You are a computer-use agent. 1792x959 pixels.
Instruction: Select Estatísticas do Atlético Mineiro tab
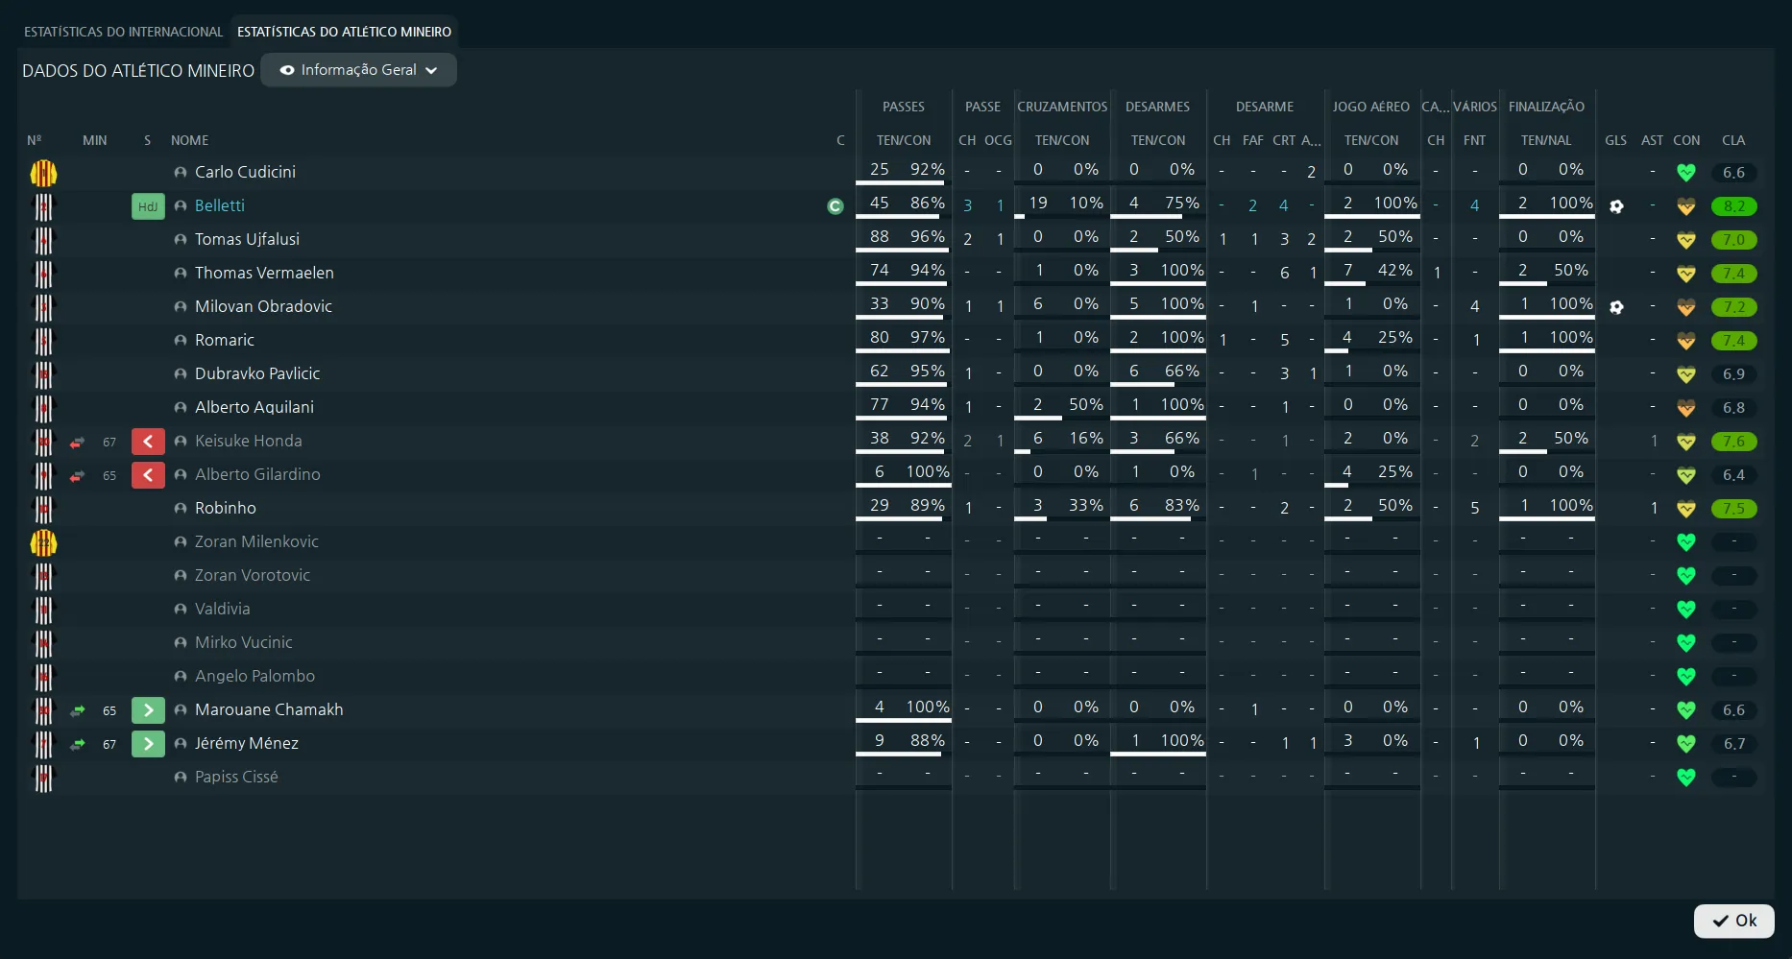click(344, 32)
